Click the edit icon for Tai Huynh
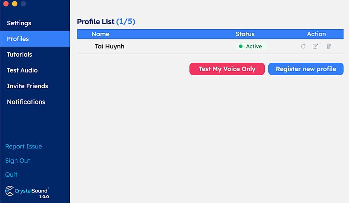 coord(315,46)
